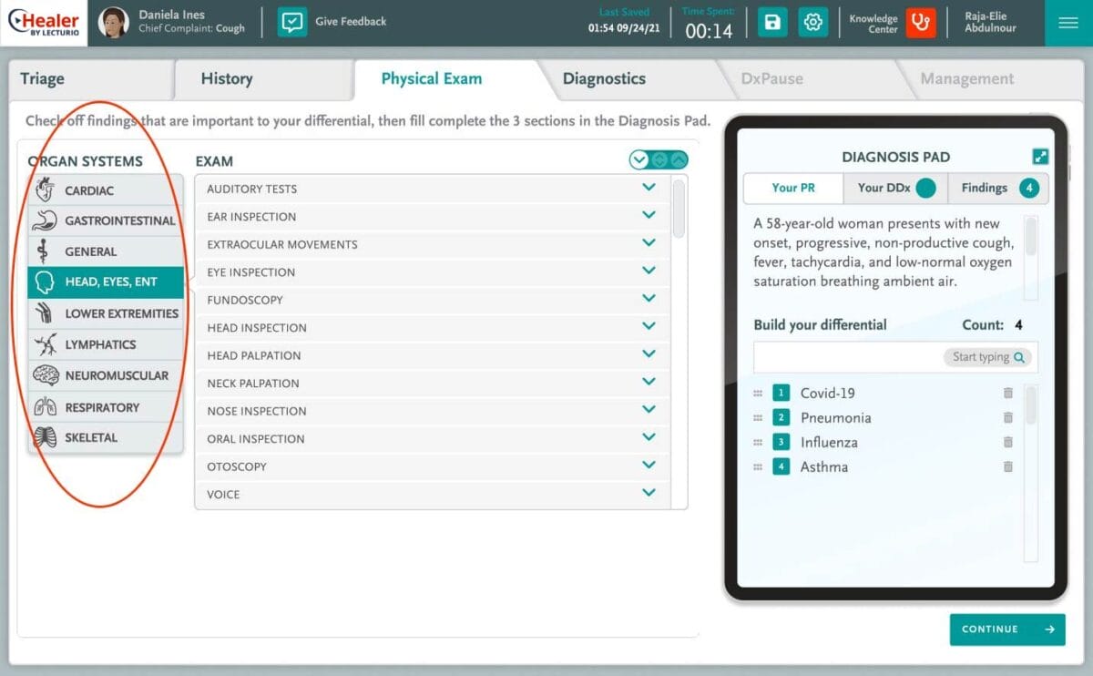Switch to the Diagnostics tab

pyautogui.click(x=604, y=78)
